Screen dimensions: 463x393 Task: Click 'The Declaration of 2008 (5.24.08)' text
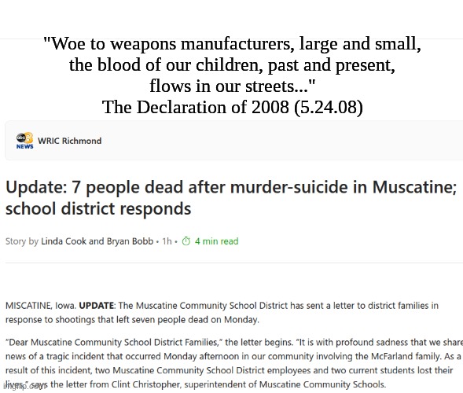click(x=233, y=107)
